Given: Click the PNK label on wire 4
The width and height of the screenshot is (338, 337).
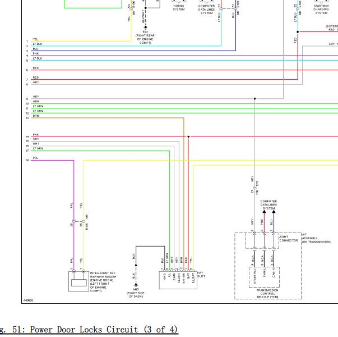Looking at the screenshot, I should (36, 53).
